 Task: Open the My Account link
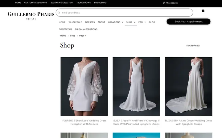(x=172, y=3)
